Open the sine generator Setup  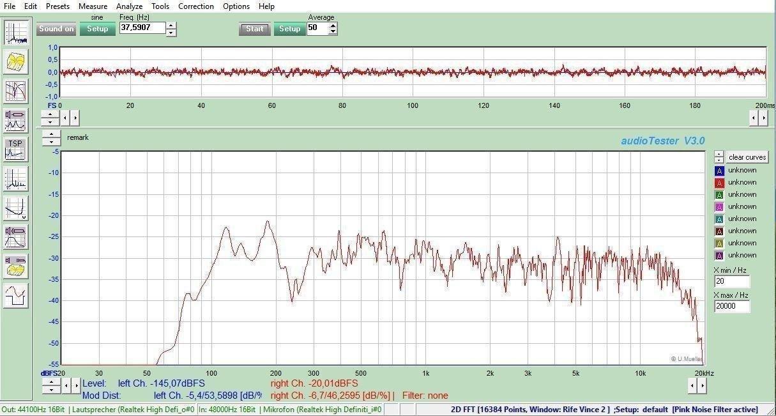point(98,29)
